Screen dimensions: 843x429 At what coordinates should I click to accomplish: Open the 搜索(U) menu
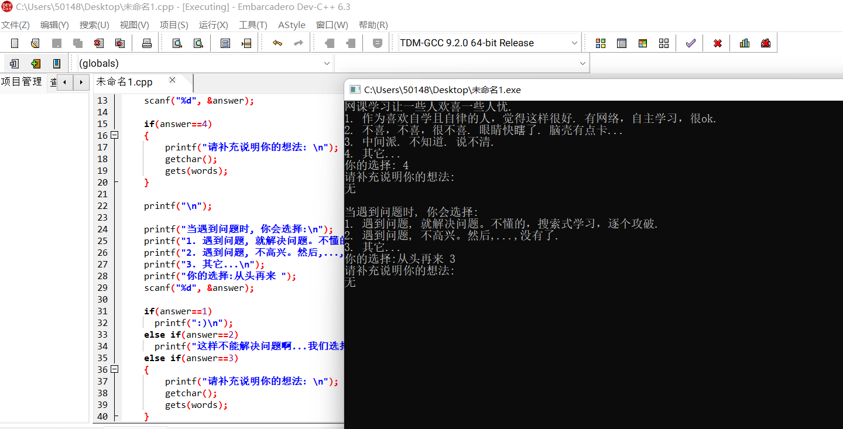(x=94, y=25)
